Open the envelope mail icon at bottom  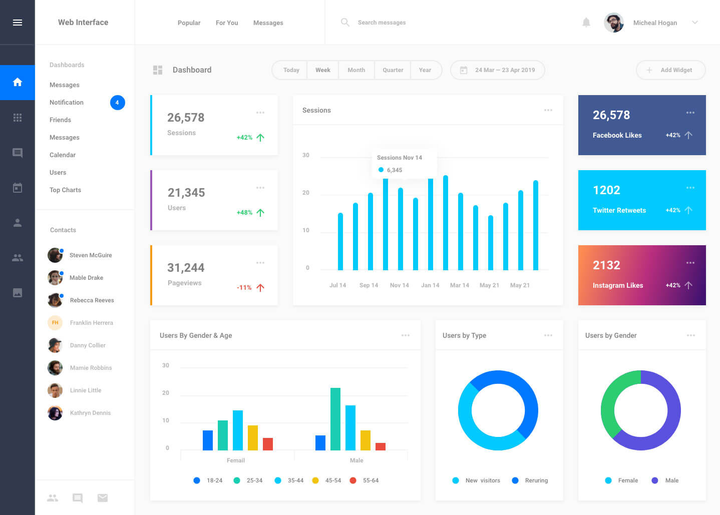[x=103, y=497]
